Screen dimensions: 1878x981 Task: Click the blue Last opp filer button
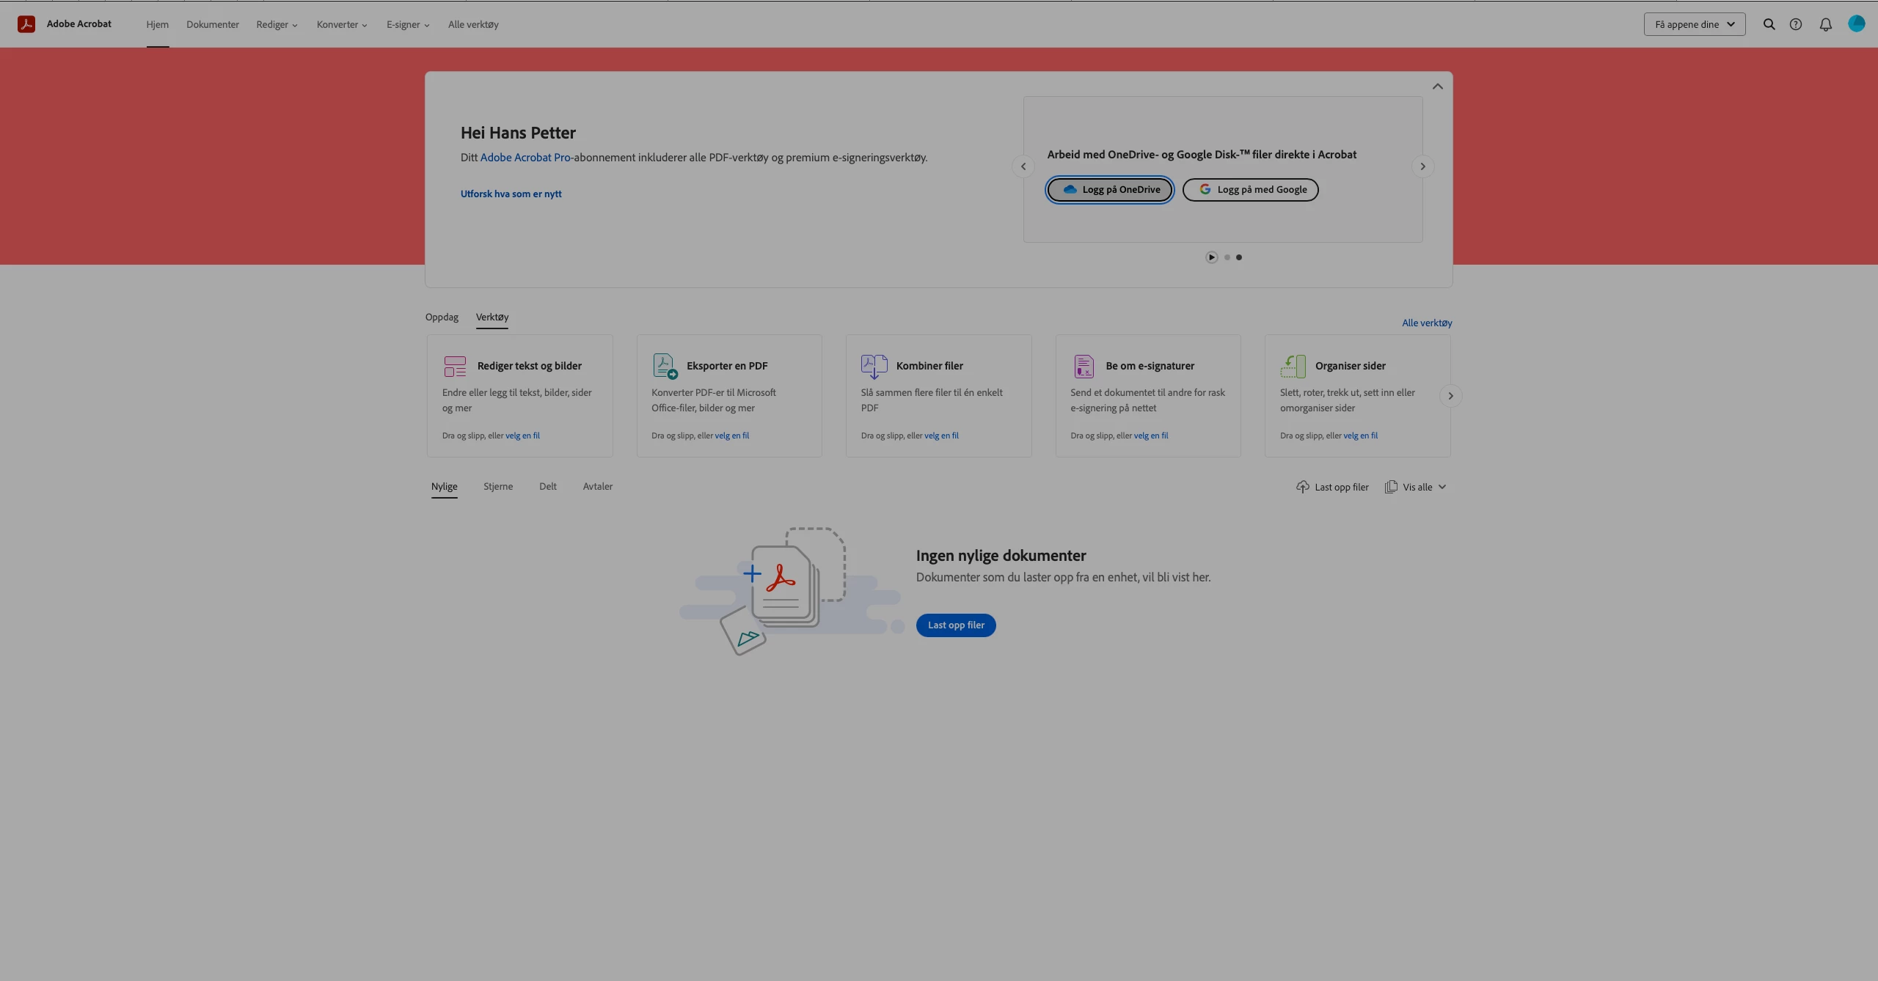coord(955,625)
